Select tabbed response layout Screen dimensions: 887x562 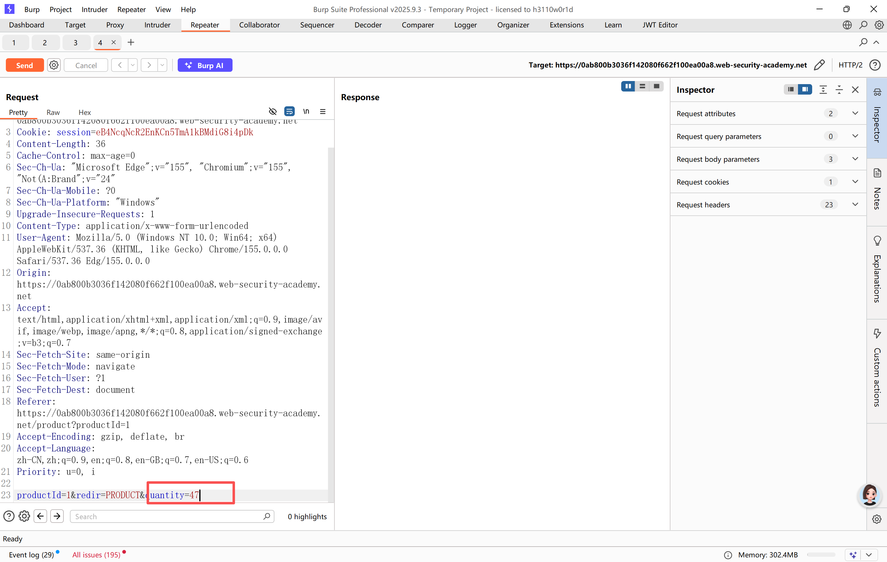656,86
